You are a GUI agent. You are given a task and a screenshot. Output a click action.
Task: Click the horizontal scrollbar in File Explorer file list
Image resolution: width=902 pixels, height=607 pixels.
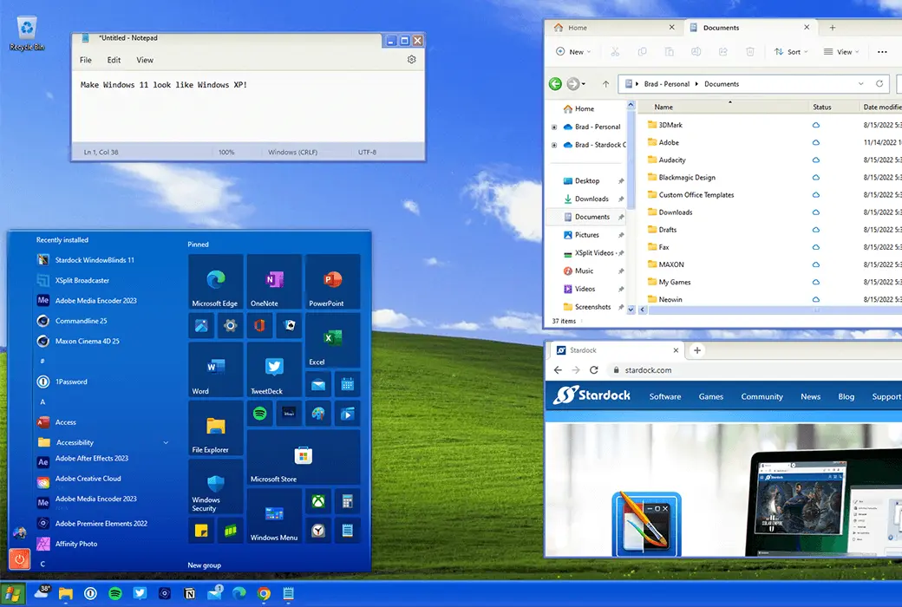coord(774,310)
